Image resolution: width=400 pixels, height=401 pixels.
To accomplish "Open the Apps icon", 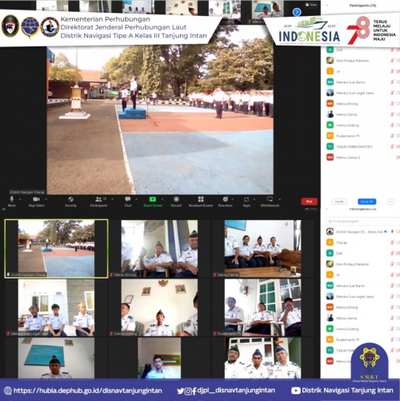I will pos(246,199).
